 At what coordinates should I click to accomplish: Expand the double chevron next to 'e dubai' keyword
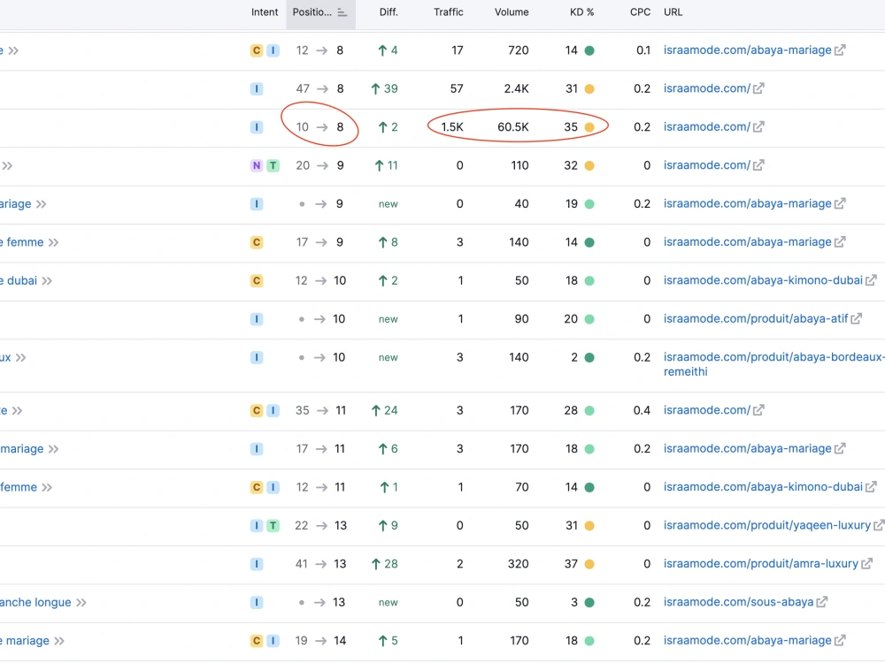47,281
